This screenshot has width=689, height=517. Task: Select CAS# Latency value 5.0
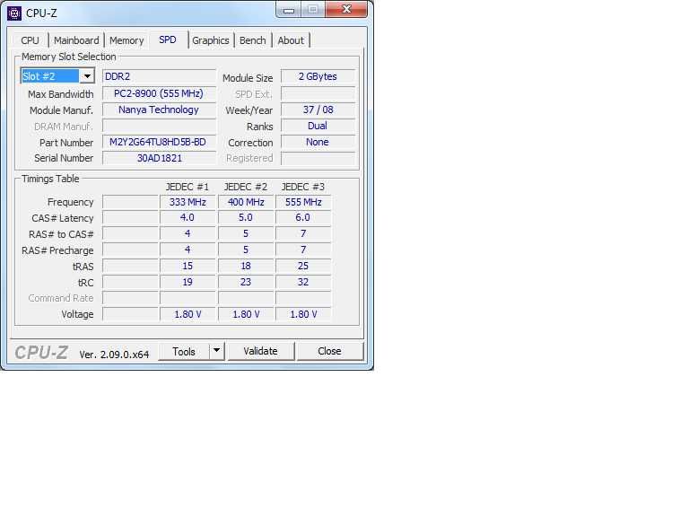tap(246, 217)
